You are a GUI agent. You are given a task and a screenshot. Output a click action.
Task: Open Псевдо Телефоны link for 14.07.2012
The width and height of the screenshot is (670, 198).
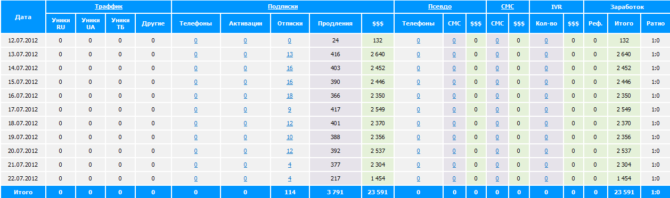[x=418, y=68]
